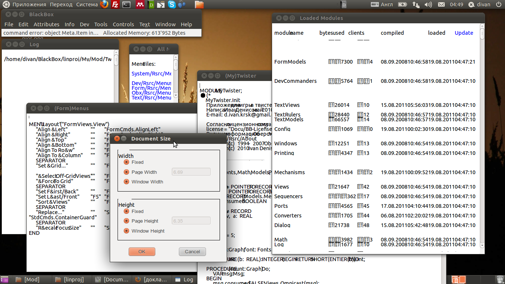Screen dimensions: 505x284
Task: Open the Controls menu in BlackBox
Action: click(123, 24)
